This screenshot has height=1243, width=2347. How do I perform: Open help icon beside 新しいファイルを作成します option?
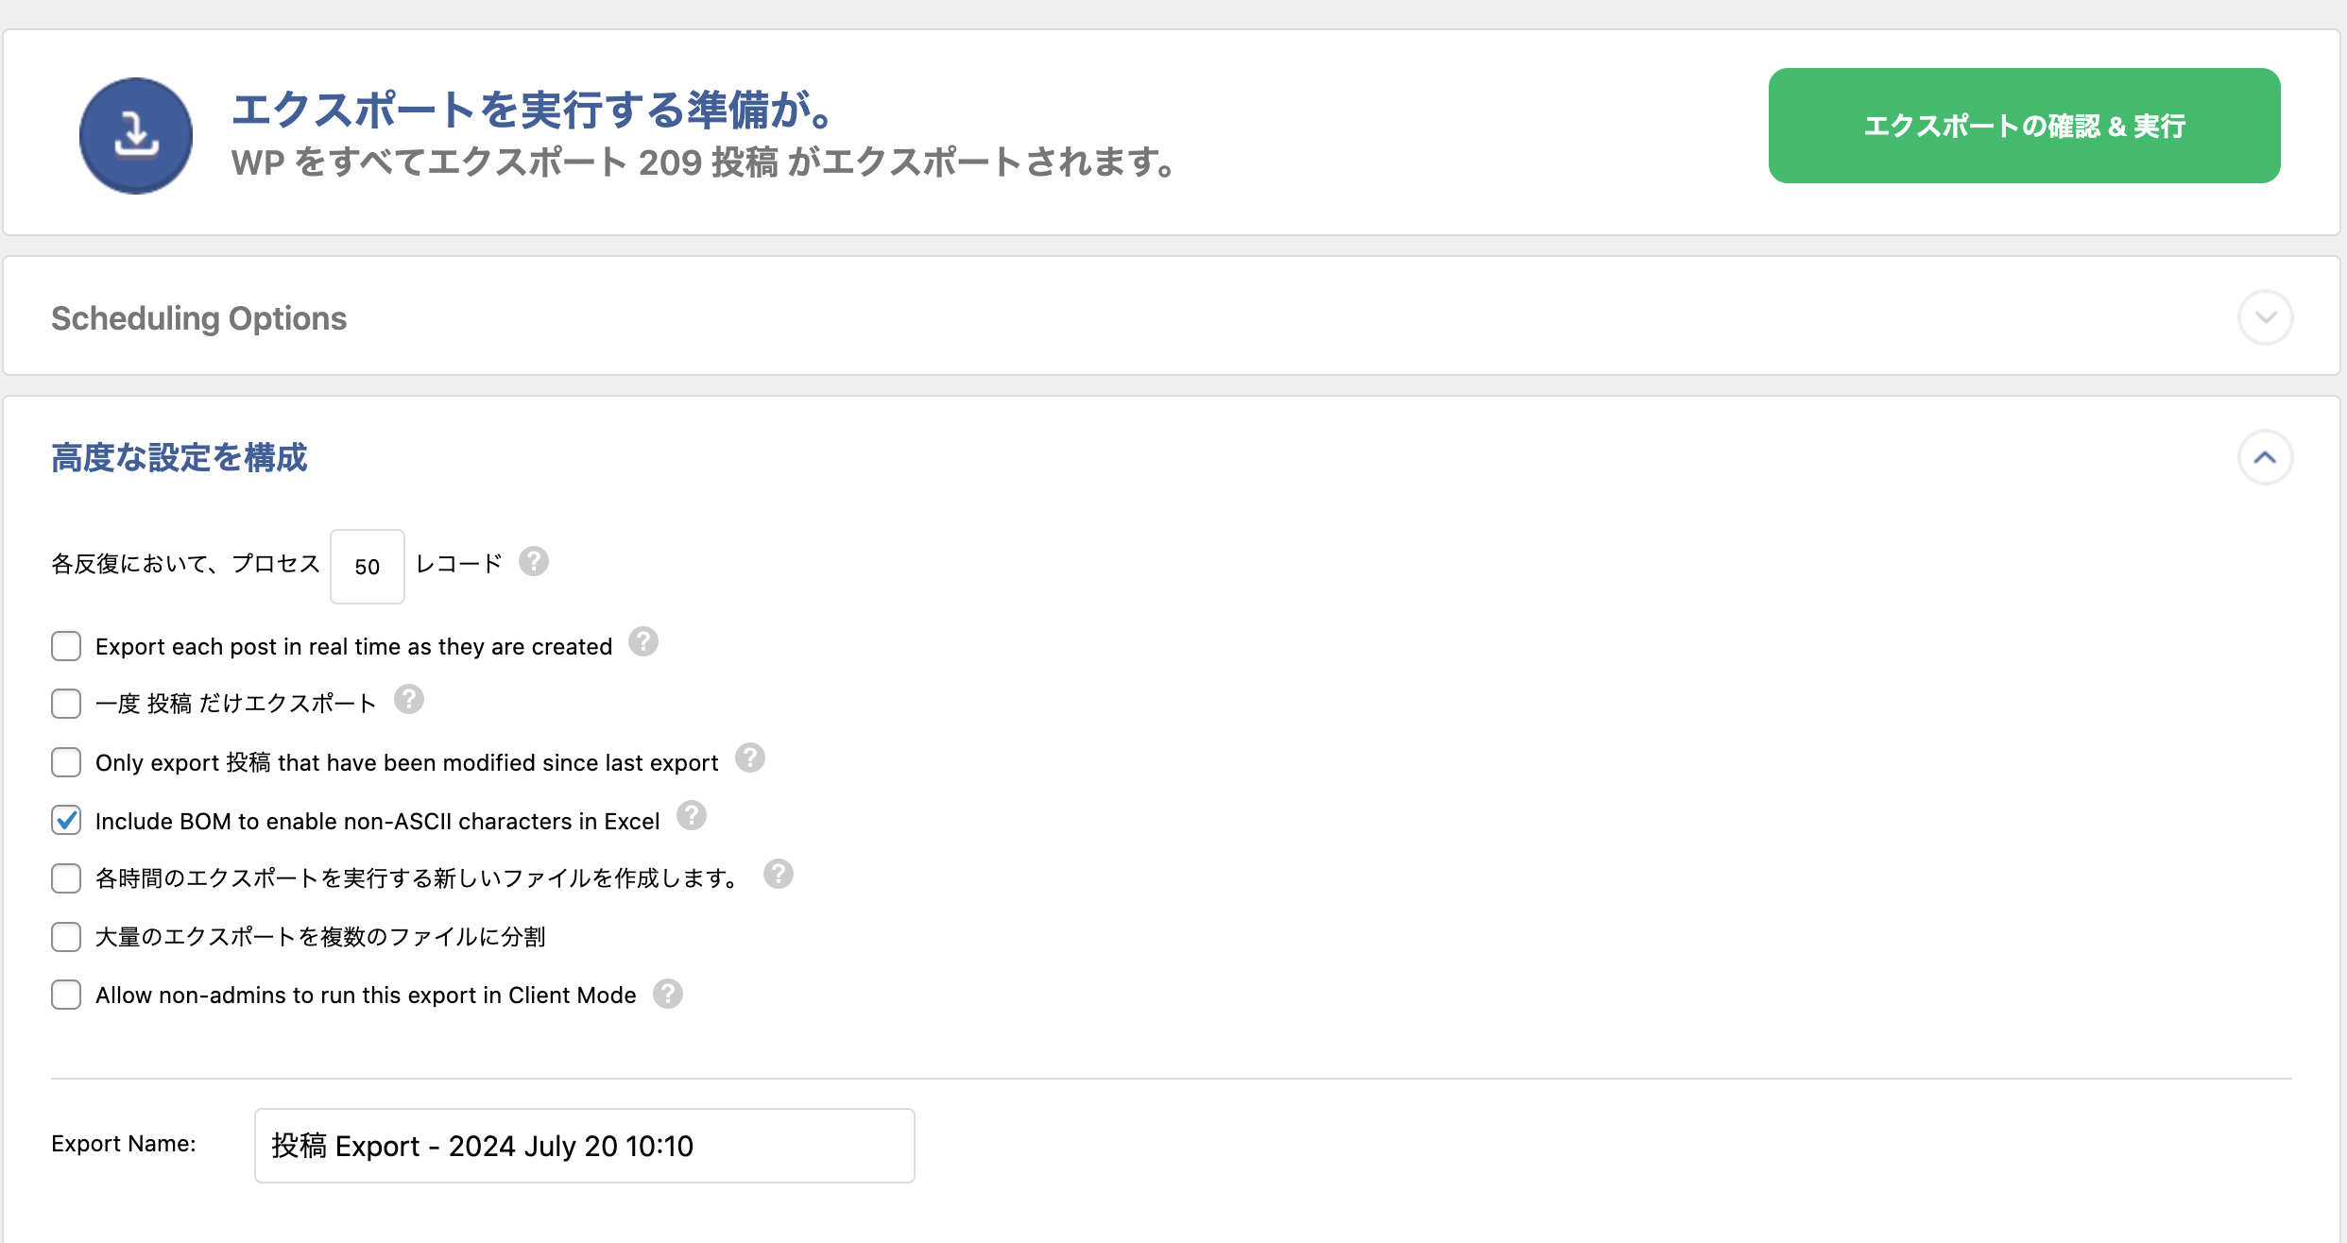coord(779,875)
